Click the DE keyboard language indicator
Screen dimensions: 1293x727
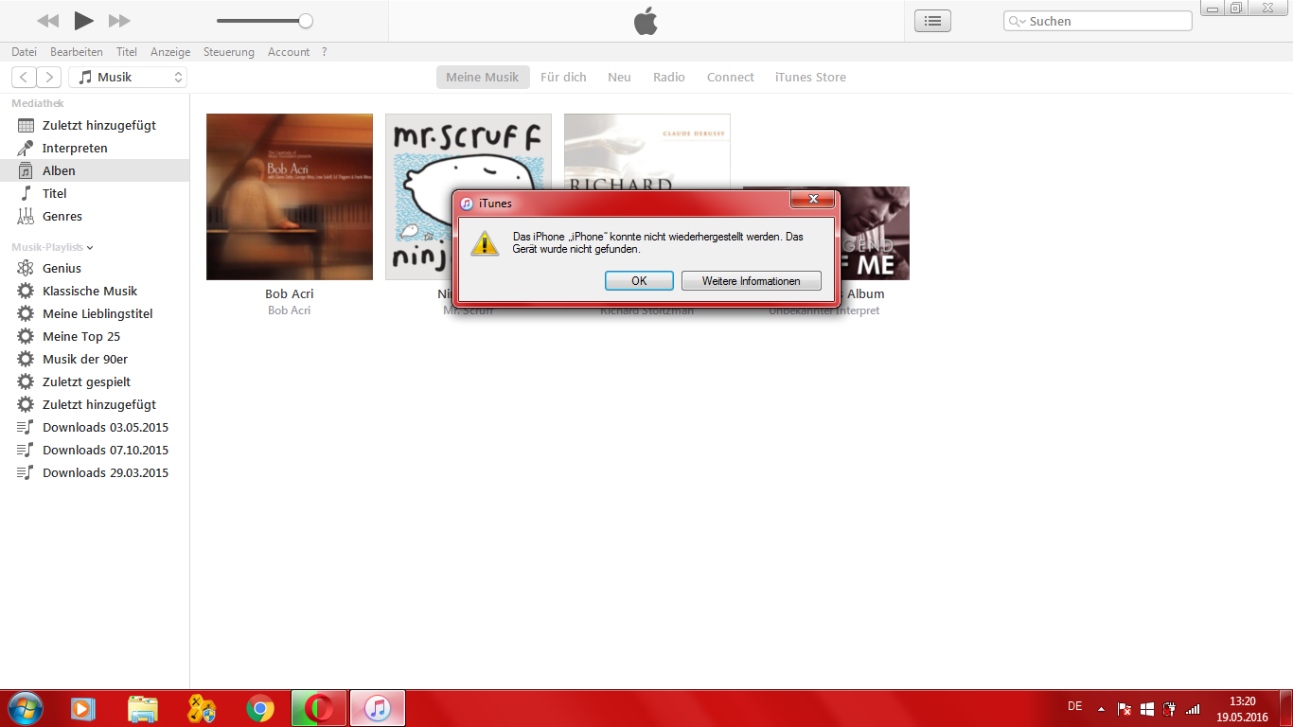tap(1074, 706)
